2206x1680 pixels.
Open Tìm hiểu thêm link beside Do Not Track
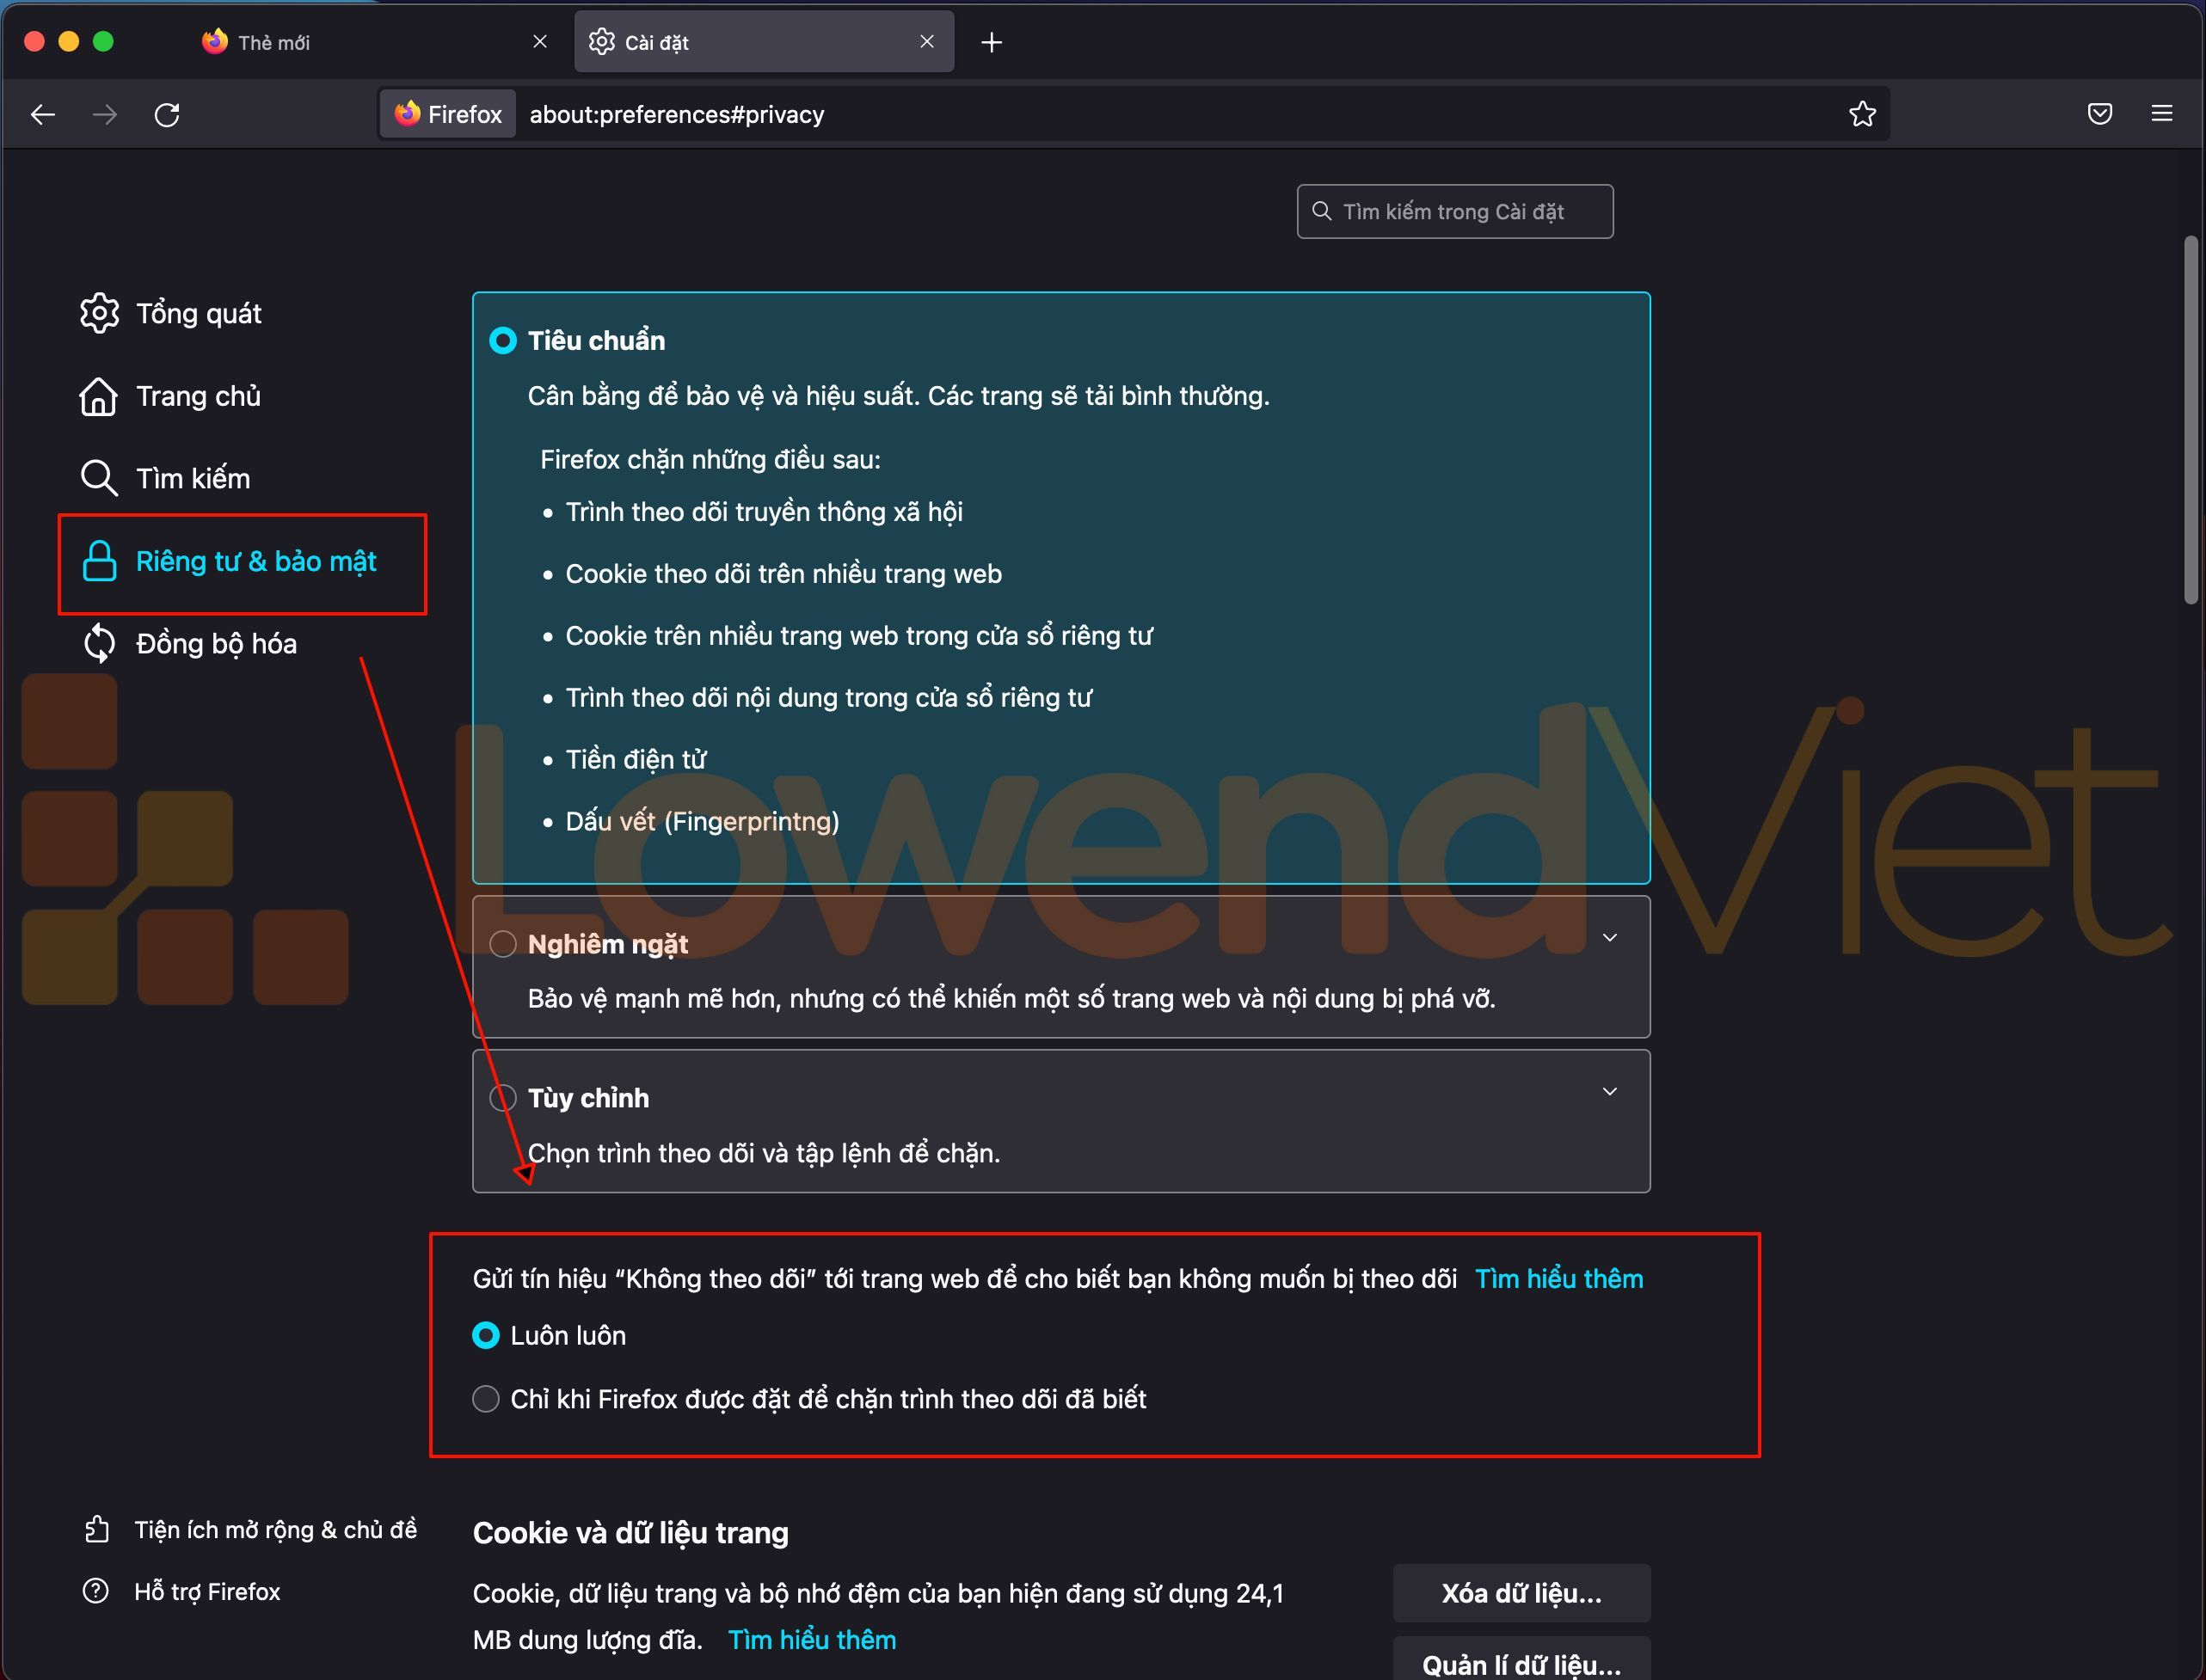pos(1558,1279)
